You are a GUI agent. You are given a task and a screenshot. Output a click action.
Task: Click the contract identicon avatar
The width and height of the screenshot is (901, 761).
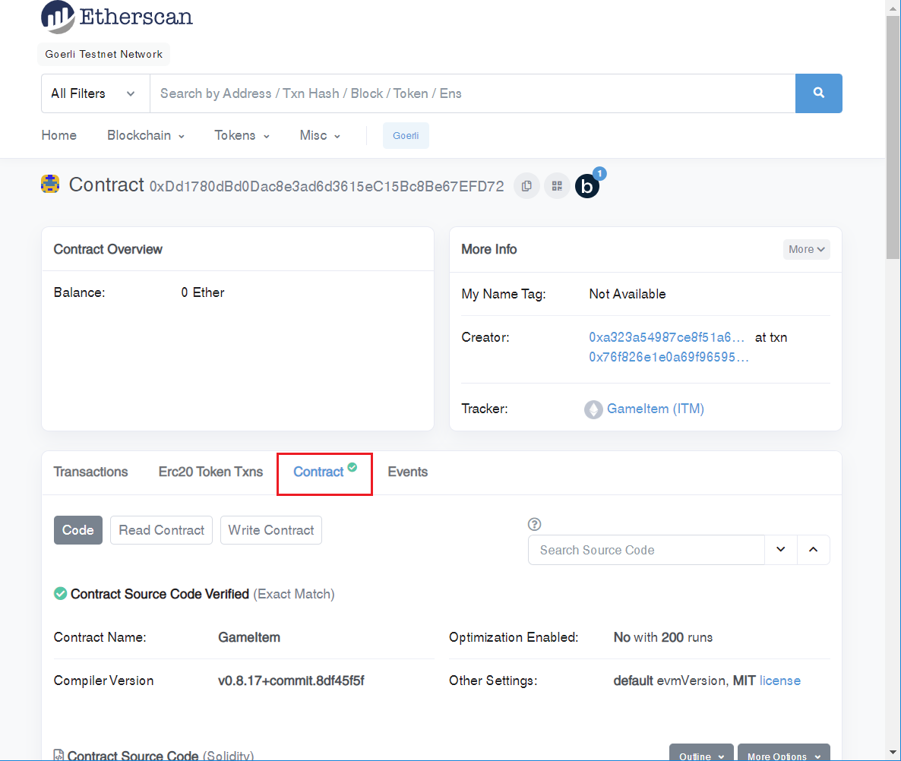50,185
